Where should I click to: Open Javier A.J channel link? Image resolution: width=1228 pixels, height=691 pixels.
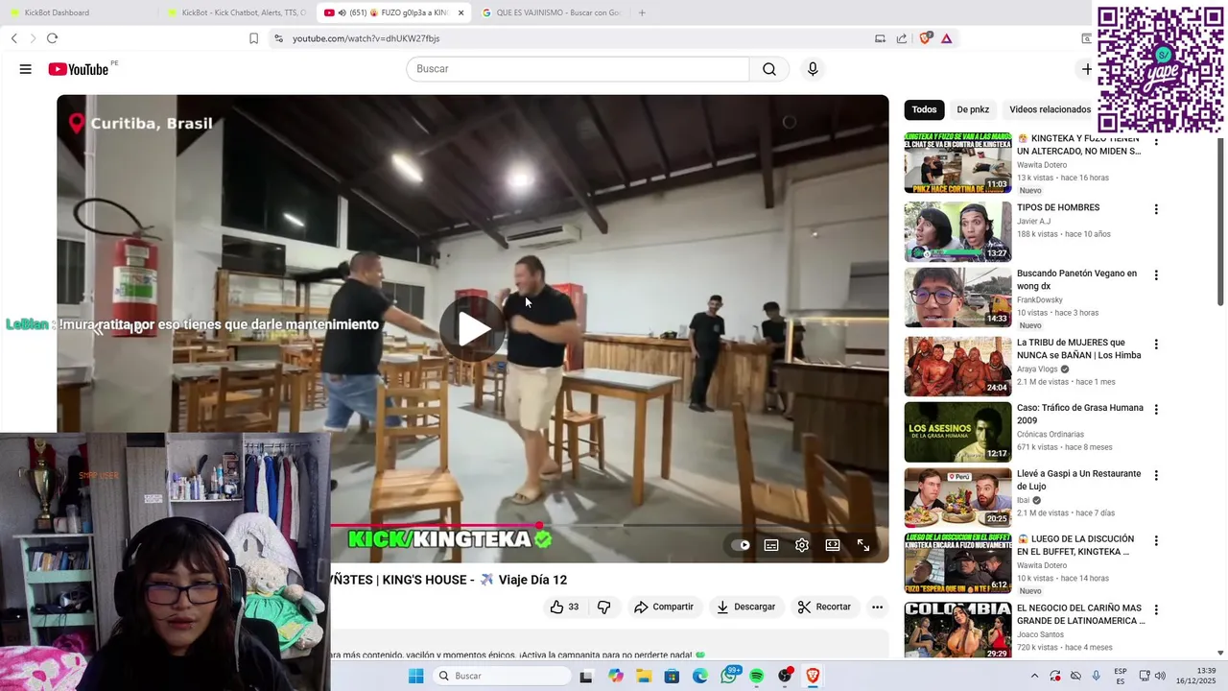point(1035,222)
